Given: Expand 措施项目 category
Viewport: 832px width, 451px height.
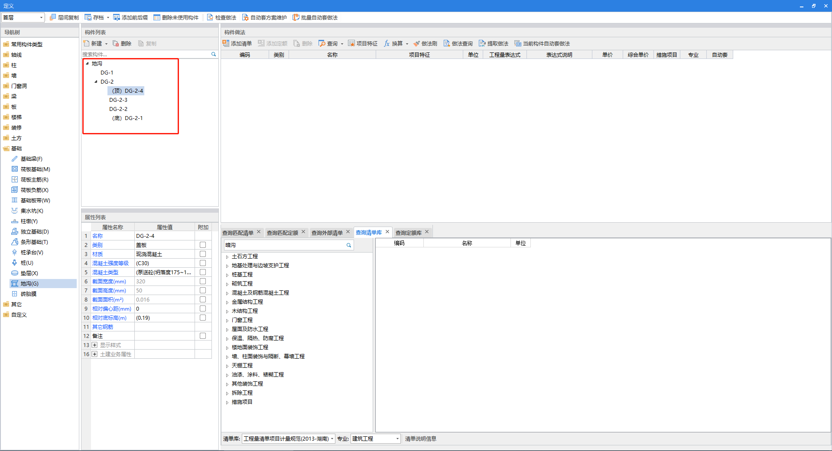Looking at the screenshot, I should click(227, 402).
